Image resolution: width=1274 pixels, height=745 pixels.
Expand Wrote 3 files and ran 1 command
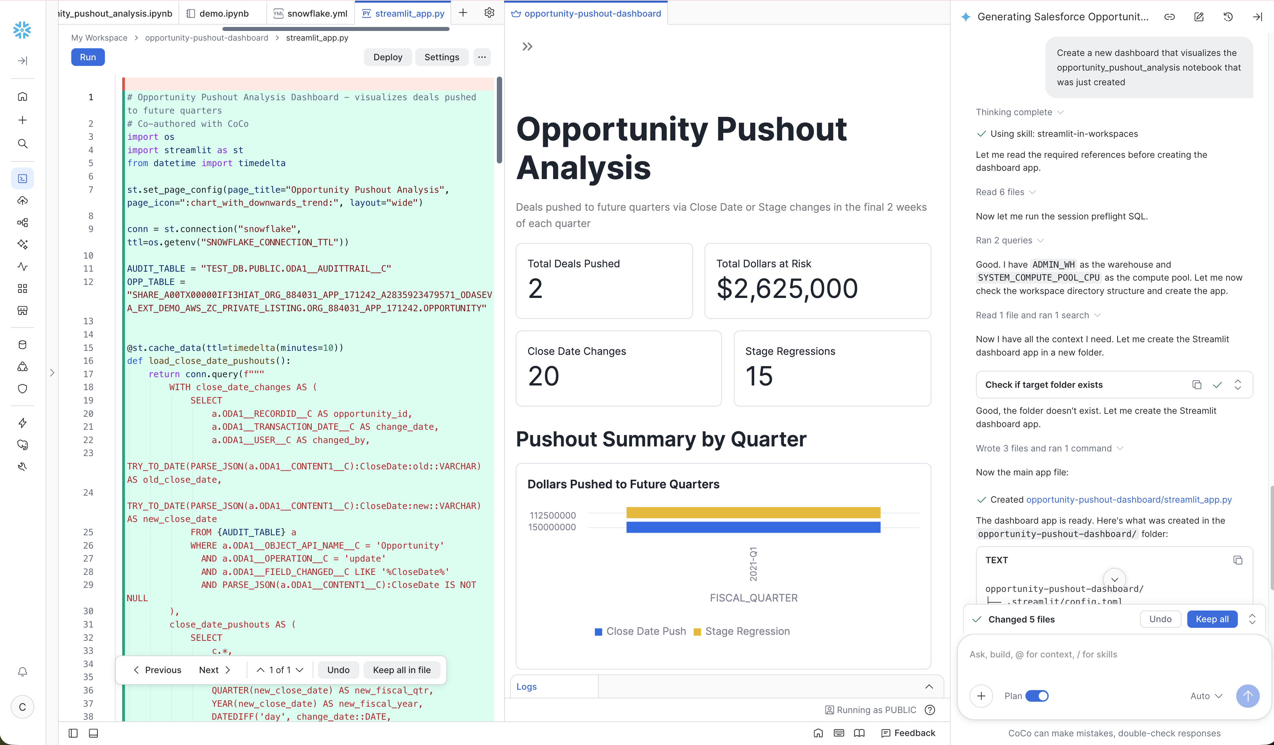click(x=1050, y=448)
